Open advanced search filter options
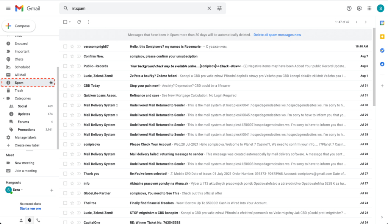388x224 pixels. coord(219,8)
